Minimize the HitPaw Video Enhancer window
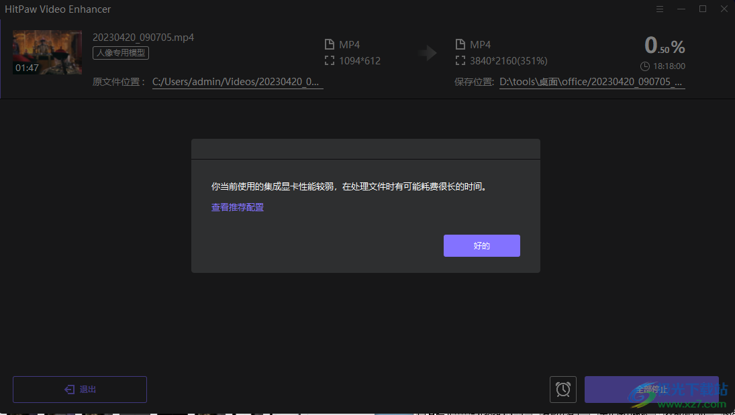The image size is (735, 415). click(681, 9)
